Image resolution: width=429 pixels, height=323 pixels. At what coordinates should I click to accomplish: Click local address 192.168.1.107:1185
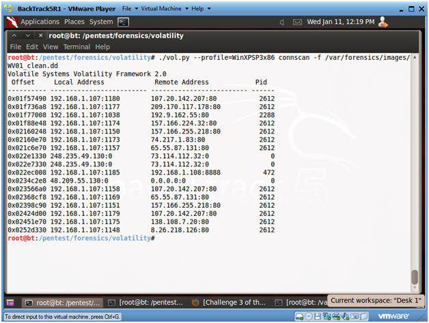[85, 172]
